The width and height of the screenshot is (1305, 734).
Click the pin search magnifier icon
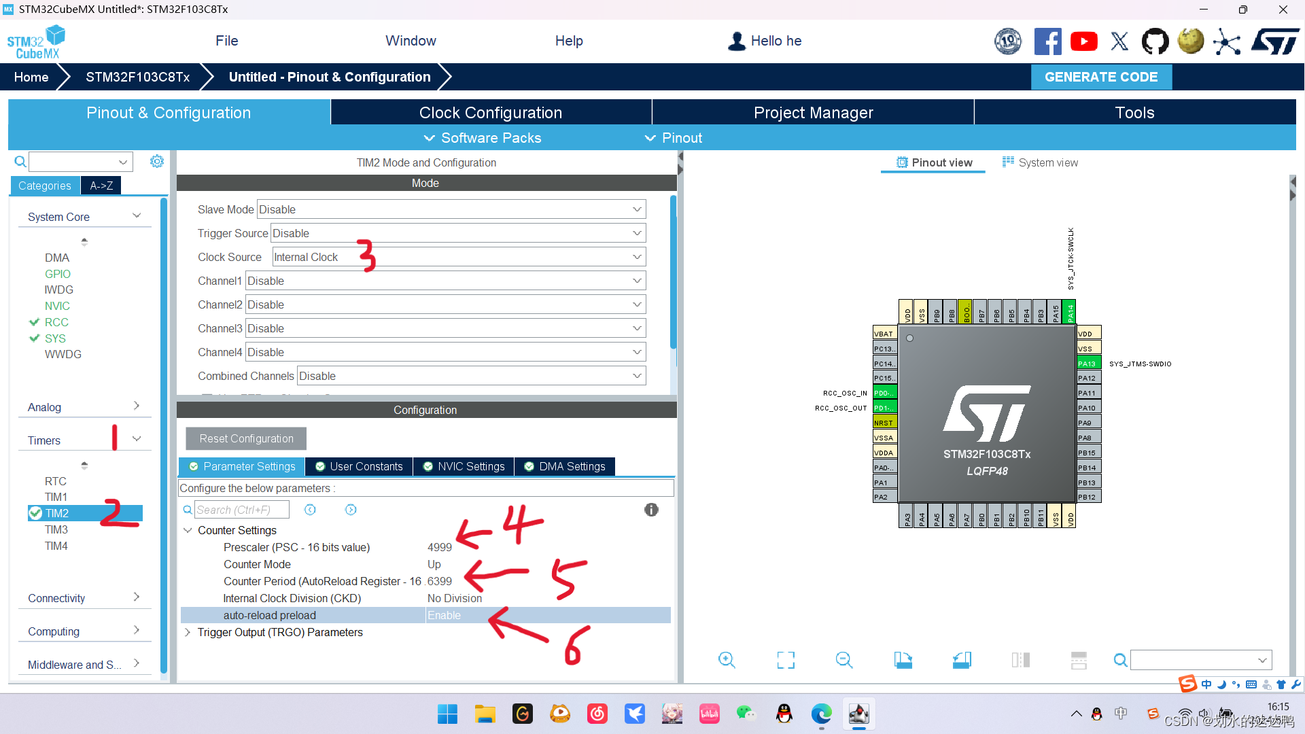click(x=1120, y=660)
